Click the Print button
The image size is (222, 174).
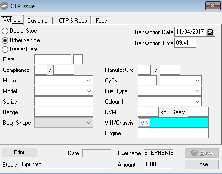coord(19,152)
